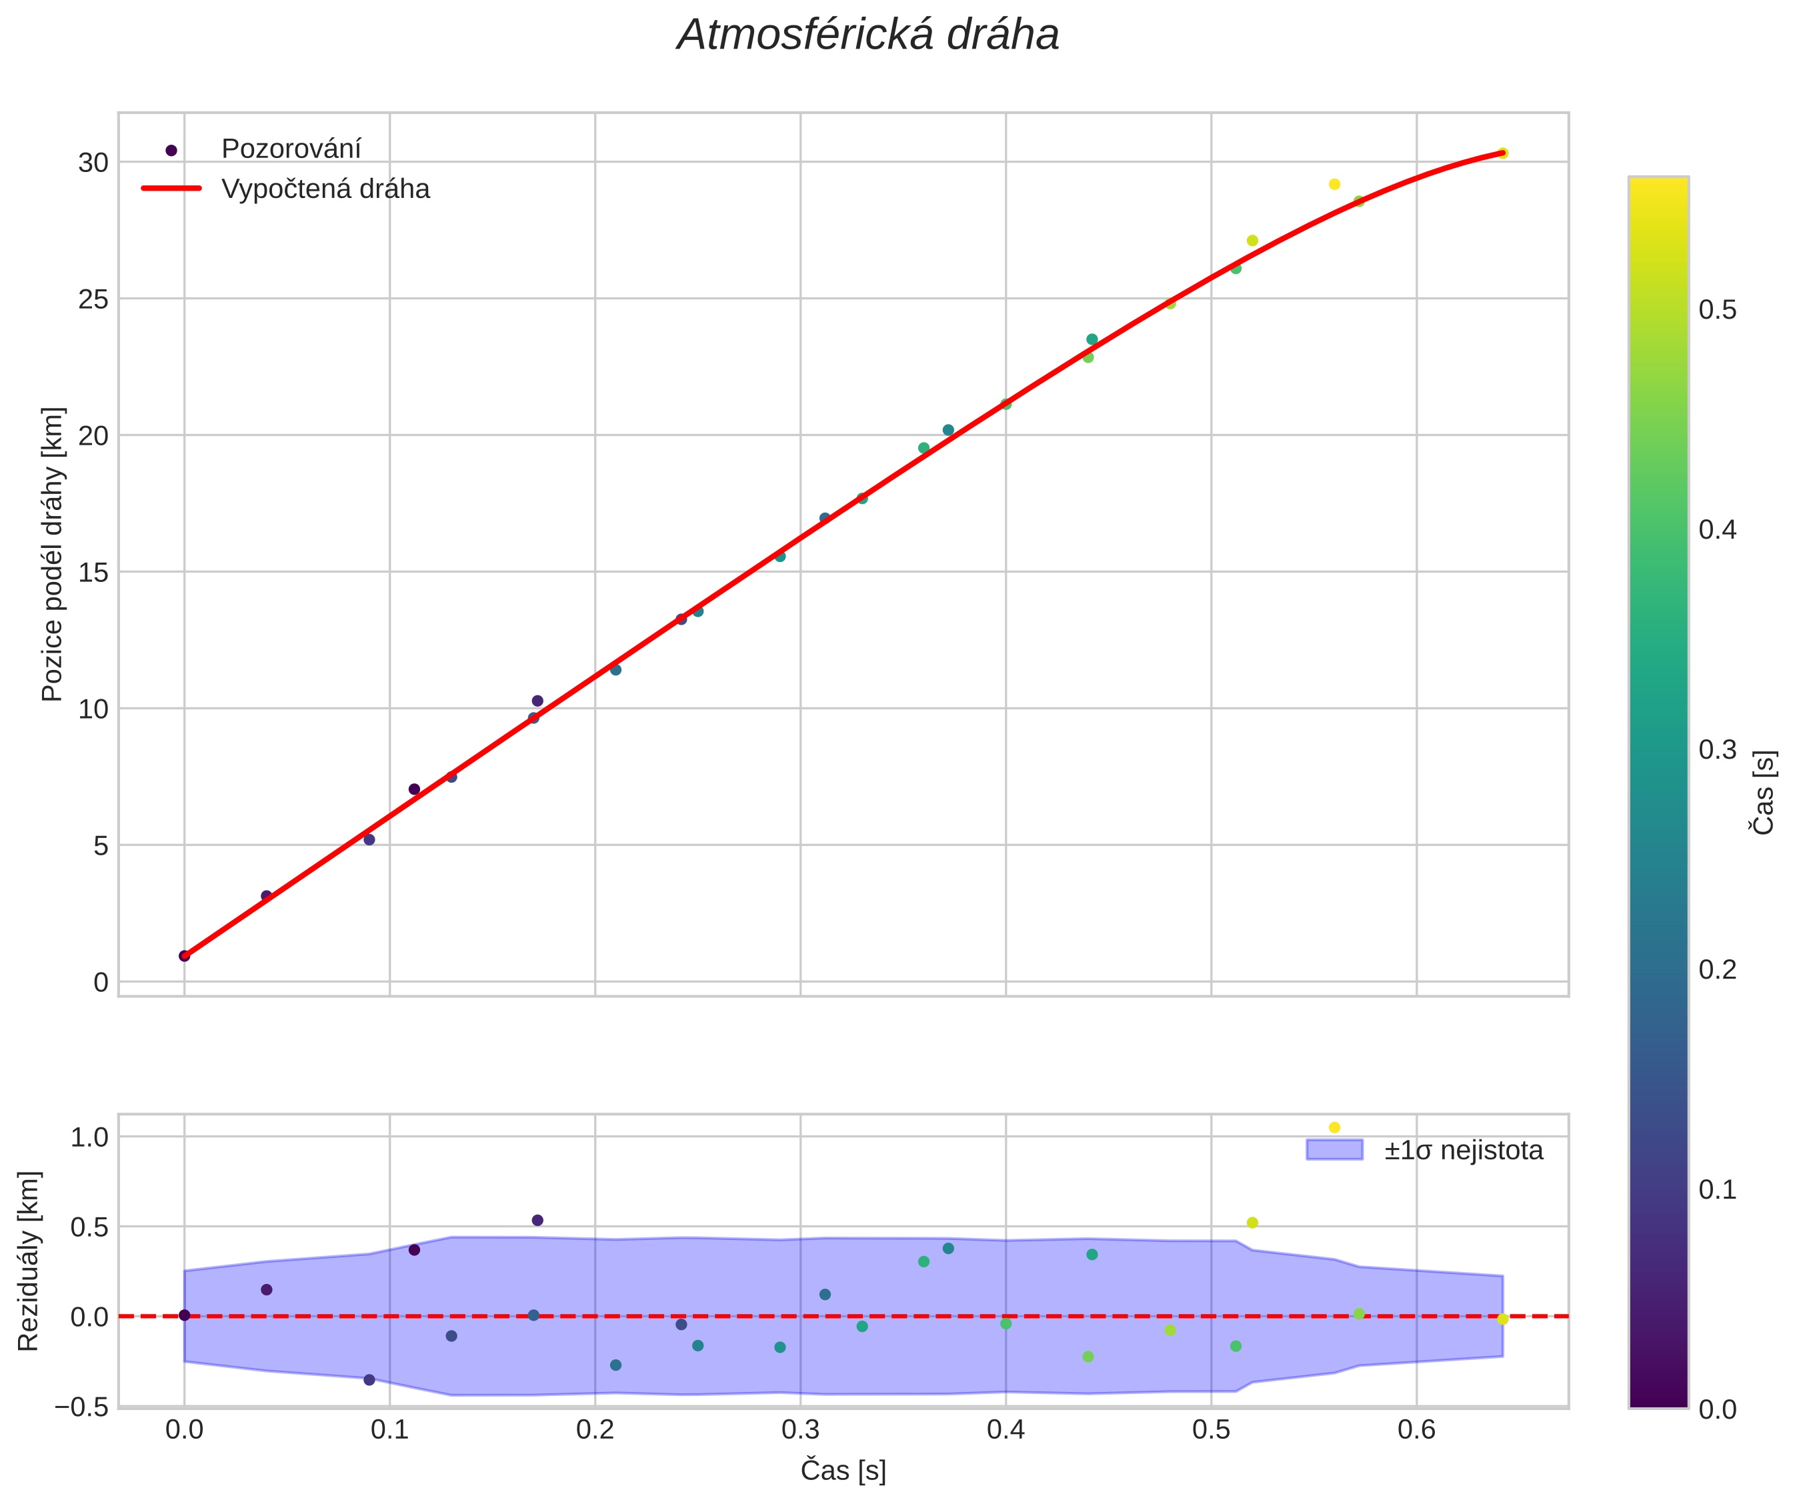Click the first observation point at time 0.0
The image size is (1795, 1502).
coord(185,956)
